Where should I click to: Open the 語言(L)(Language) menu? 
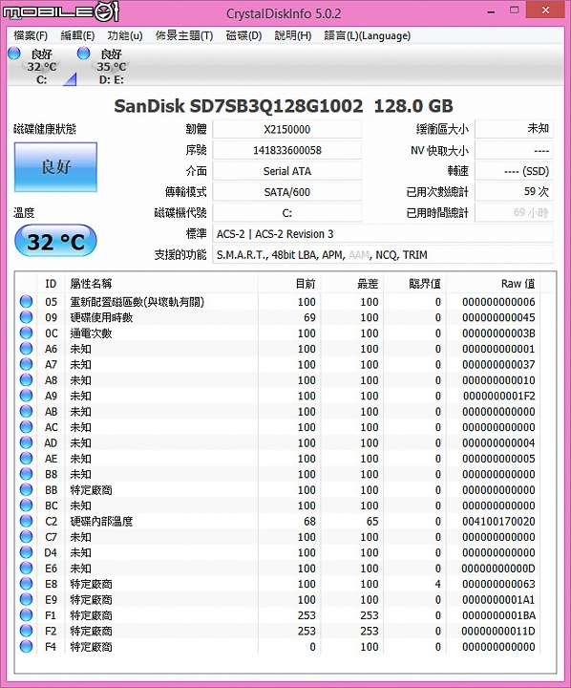(367, 35)
